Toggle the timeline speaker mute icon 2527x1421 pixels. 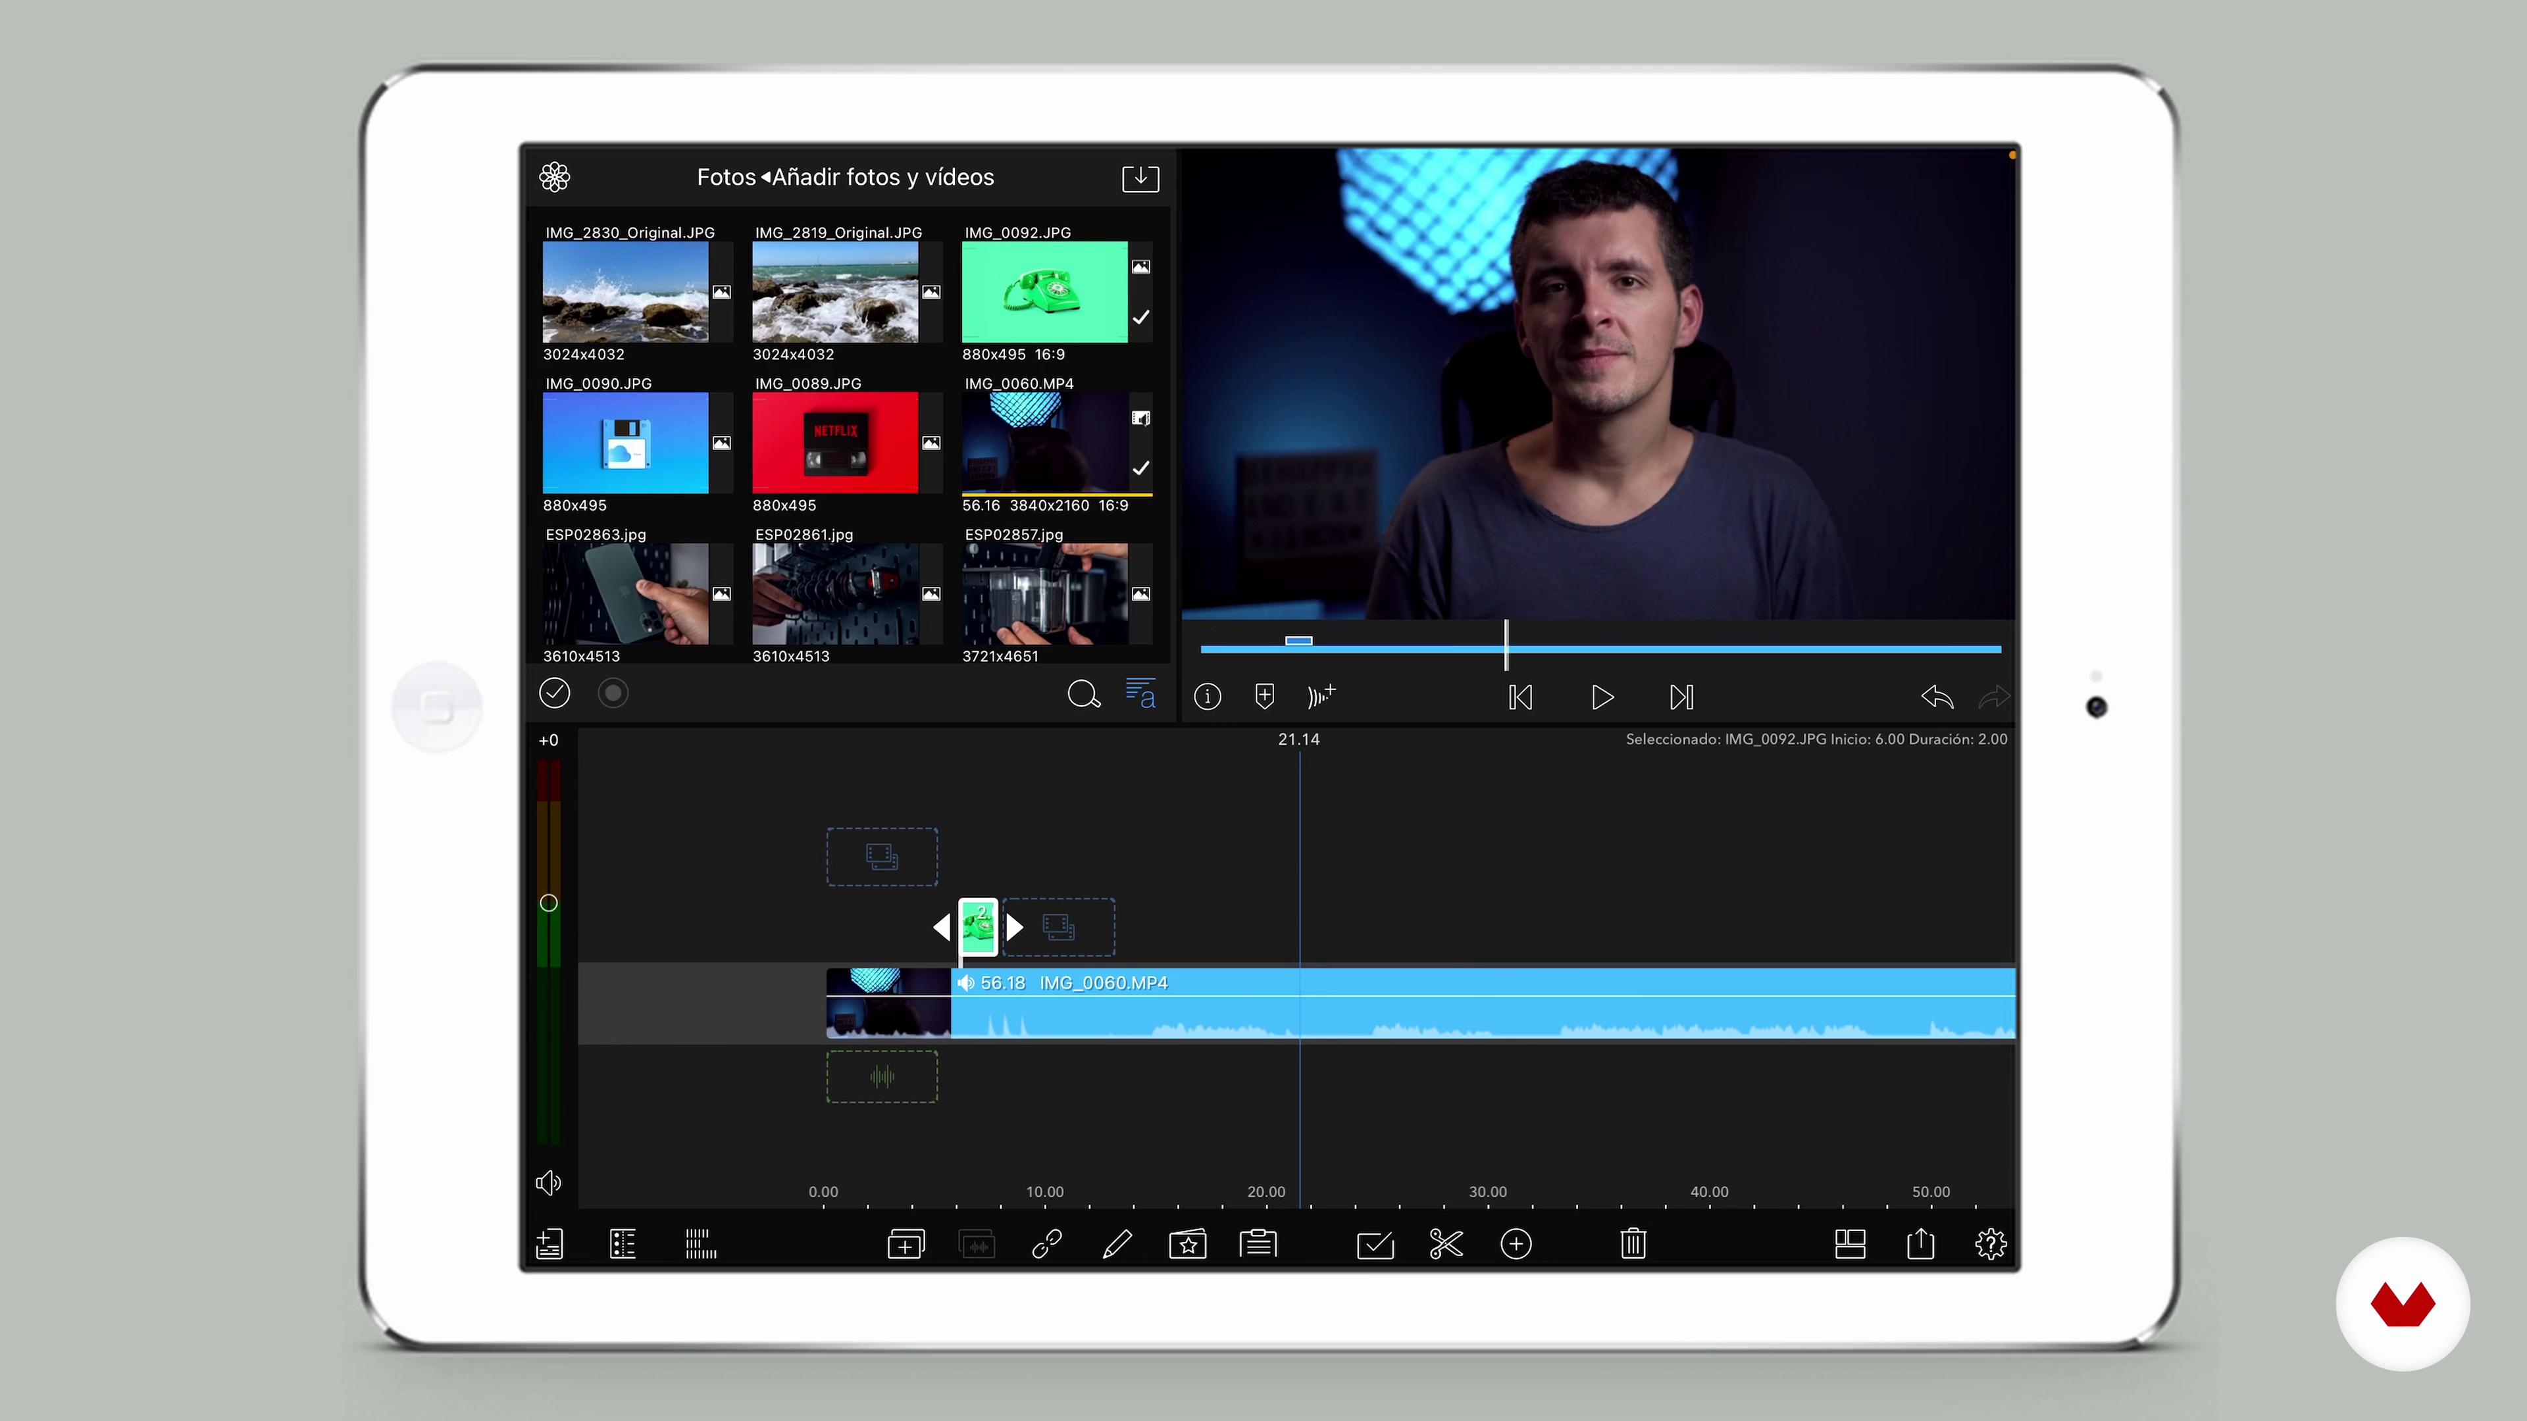[548, 1183]
